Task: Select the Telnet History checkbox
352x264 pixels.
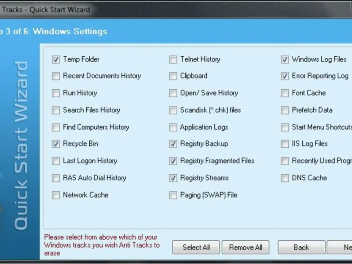Action: click(x=173, y=59)
